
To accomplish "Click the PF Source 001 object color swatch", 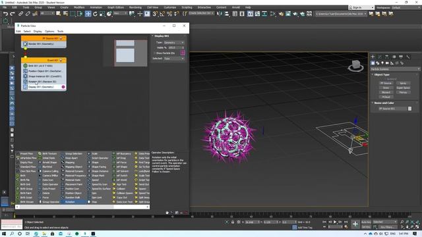I will click(409, 109).
